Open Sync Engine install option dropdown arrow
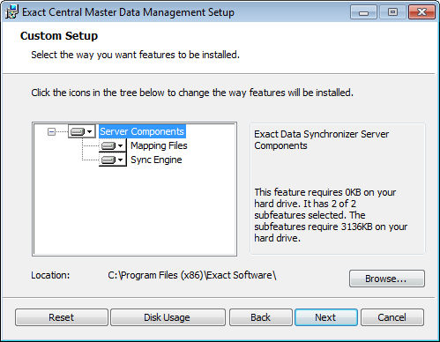This screenshot has height=342, width=440. pyautogui.click(x=120, y=160)
